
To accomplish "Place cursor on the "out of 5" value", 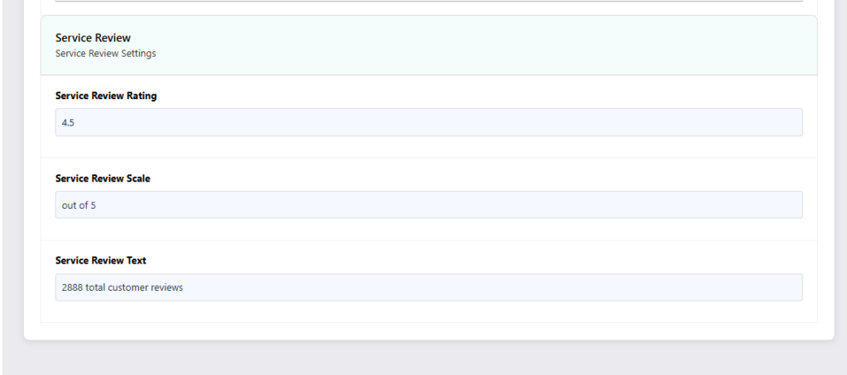I will click(79, 205).
